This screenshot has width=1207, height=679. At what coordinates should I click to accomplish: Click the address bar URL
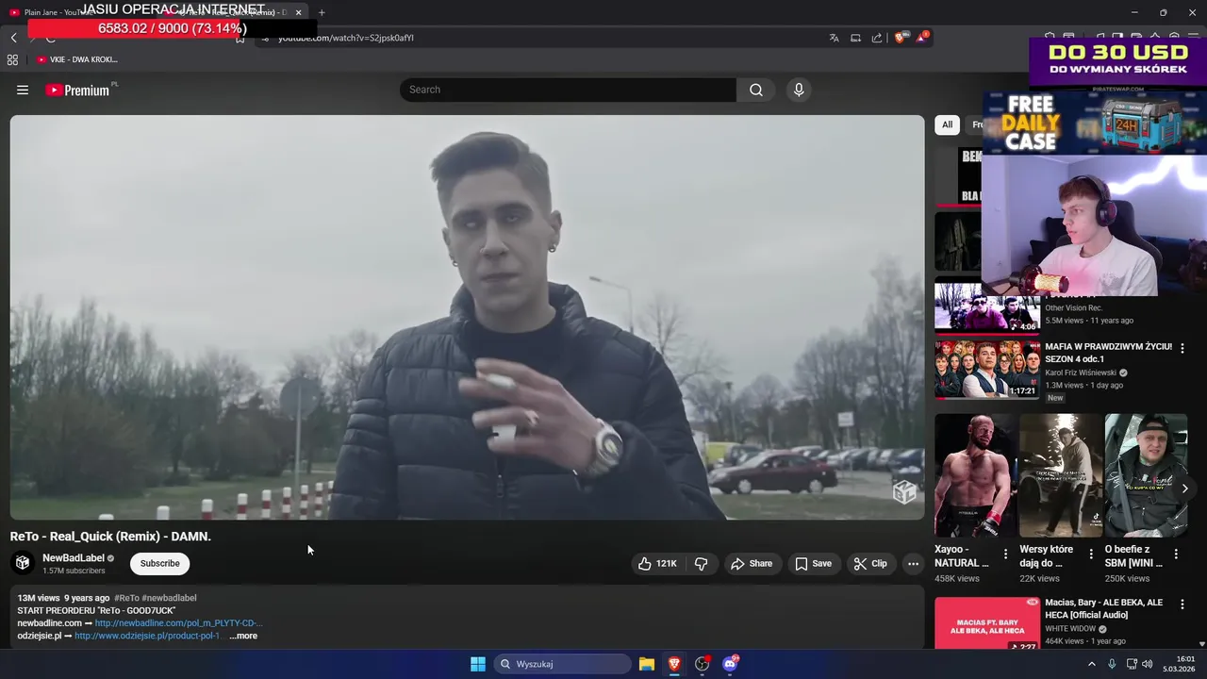point(346,38)
